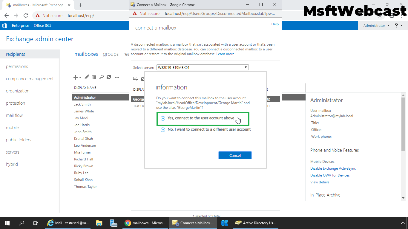
Task: Select the edit pencil icon on the toolbar
Action: coord(87,77)
